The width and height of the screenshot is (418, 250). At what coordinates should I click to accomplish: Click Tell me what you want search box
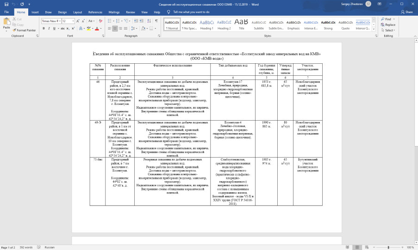(191, 12)
